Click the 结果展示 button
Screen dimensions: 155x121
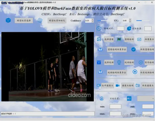point(149,39)
